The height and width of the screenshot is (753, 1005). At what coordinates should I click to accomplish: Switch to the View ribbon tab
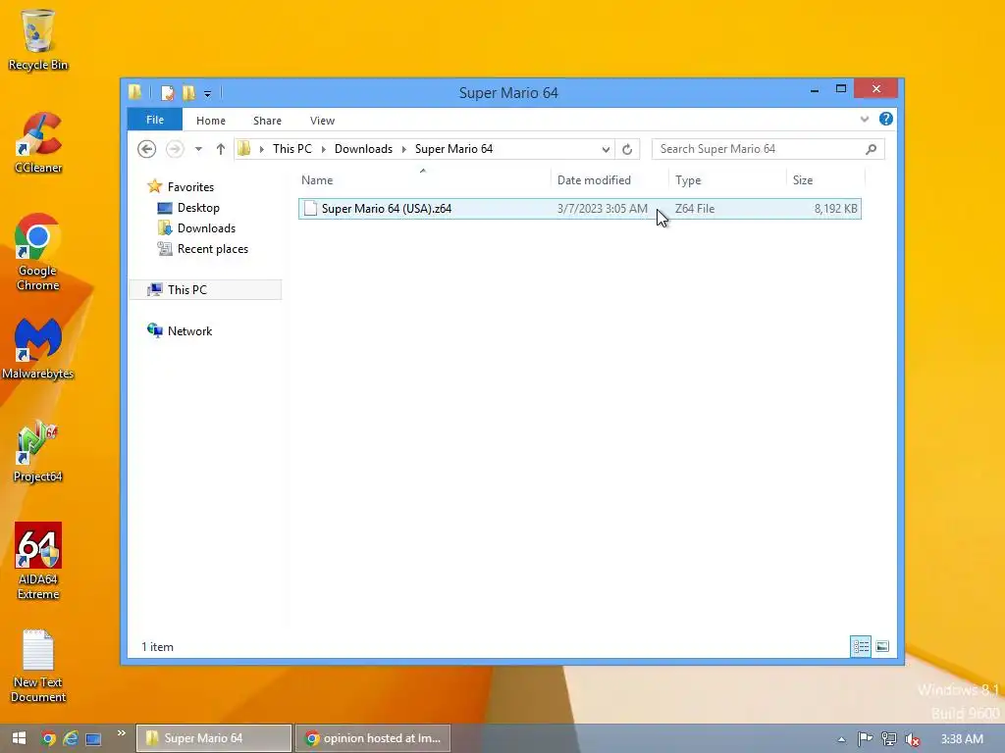pos(322,121)
